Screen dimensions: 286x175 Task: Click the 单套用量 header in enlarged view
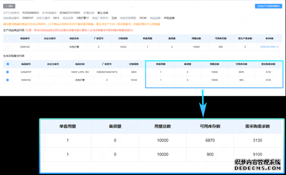point(68,126)
